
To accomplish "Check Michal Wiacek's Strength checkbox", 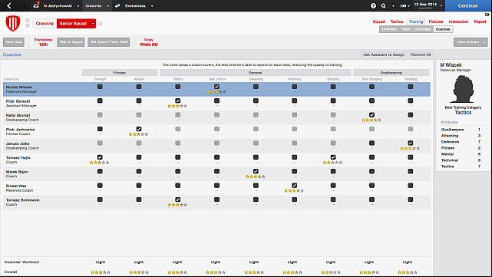I will [100, 87].
